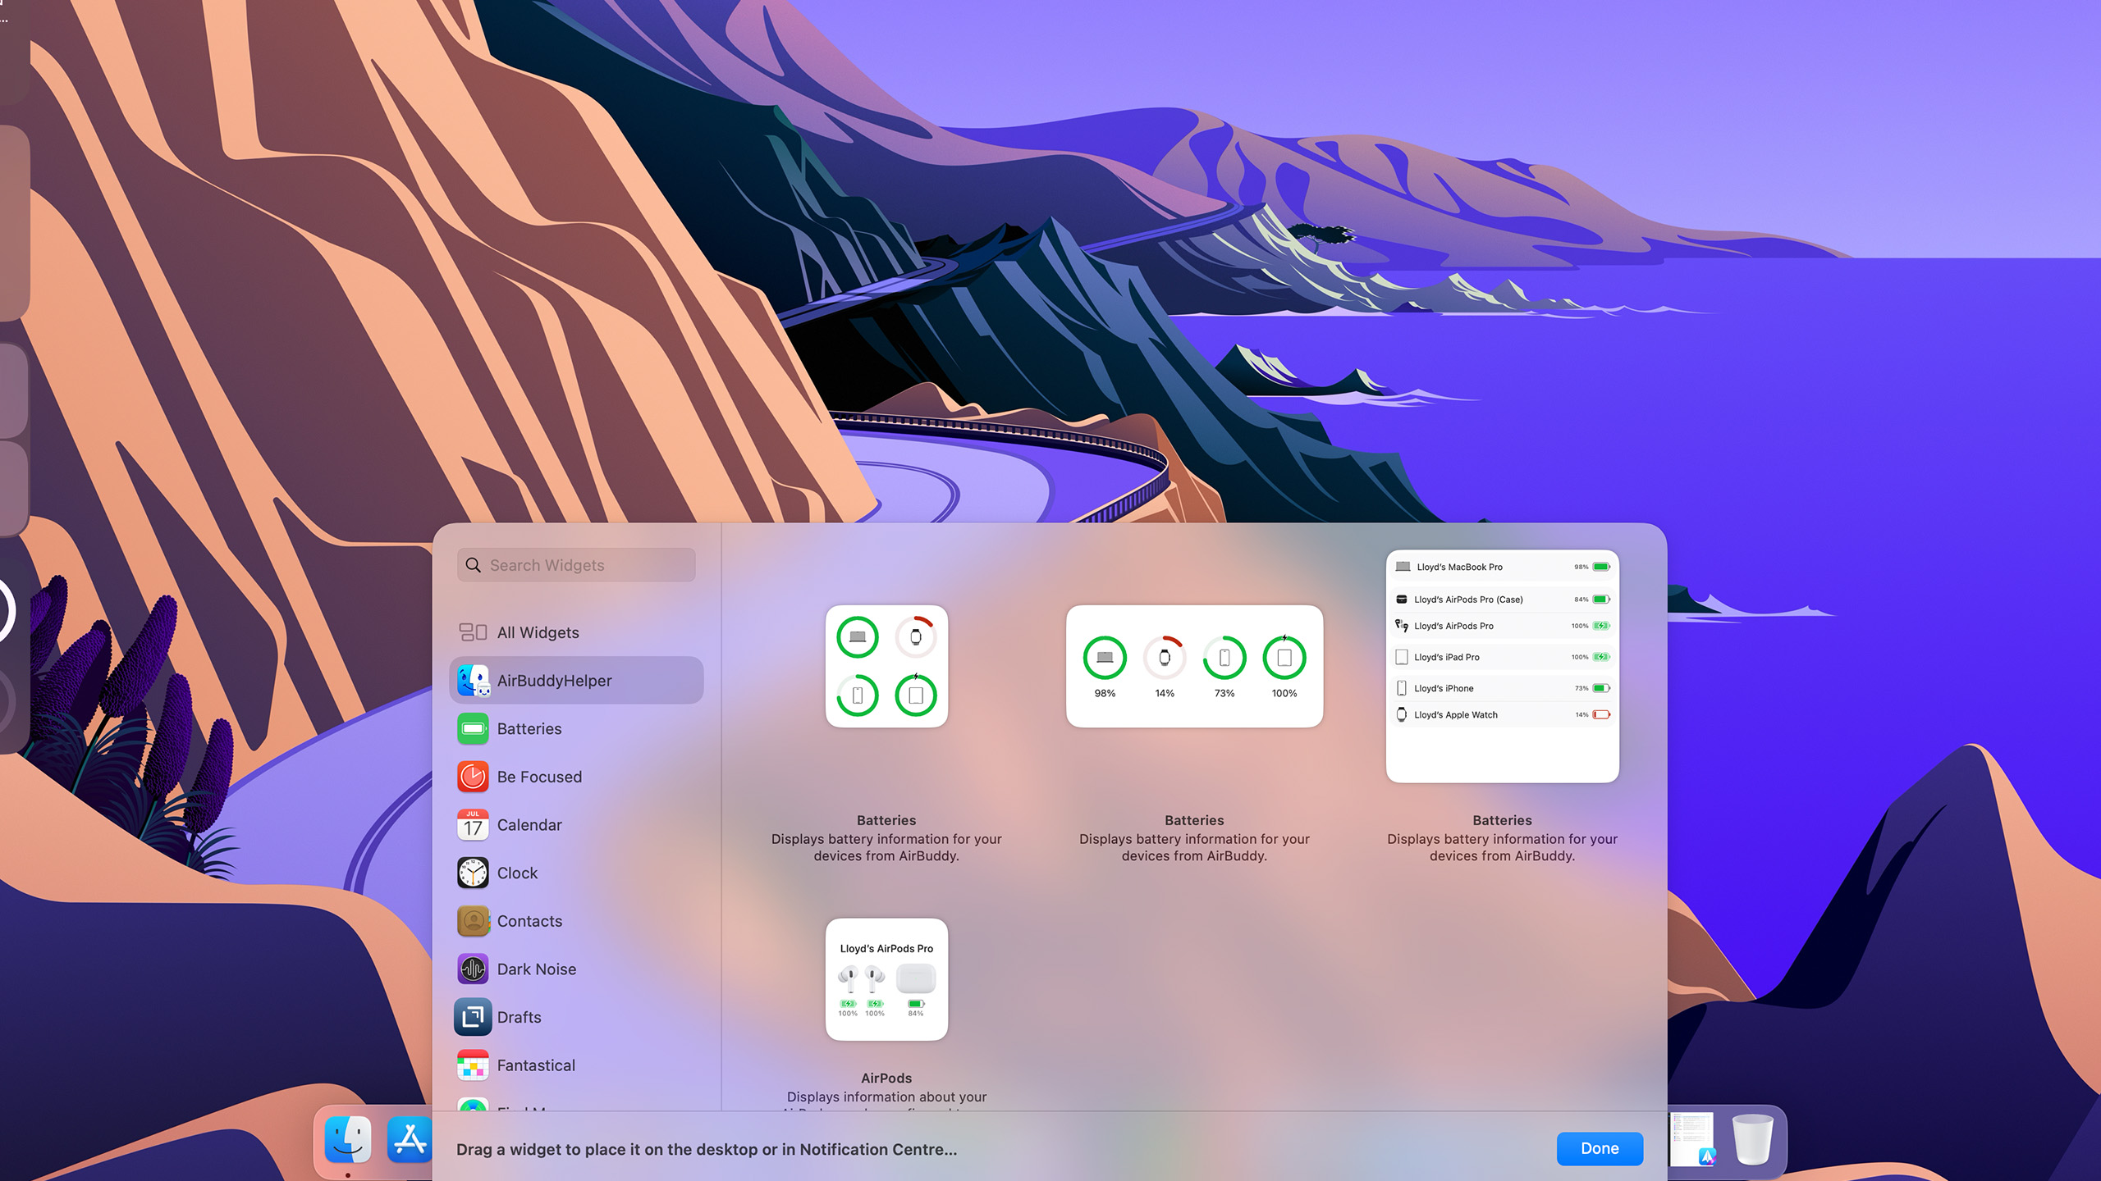Click the Dark Noise waveform icon
This screenshot has width=2101, height=1181.
[473, 969]
